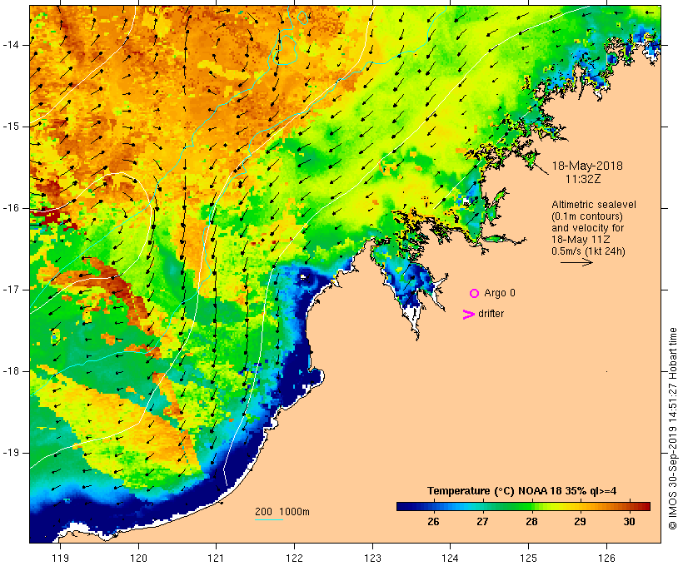
Task: Click the colorbar tick label 29
Action: point(581,521)
